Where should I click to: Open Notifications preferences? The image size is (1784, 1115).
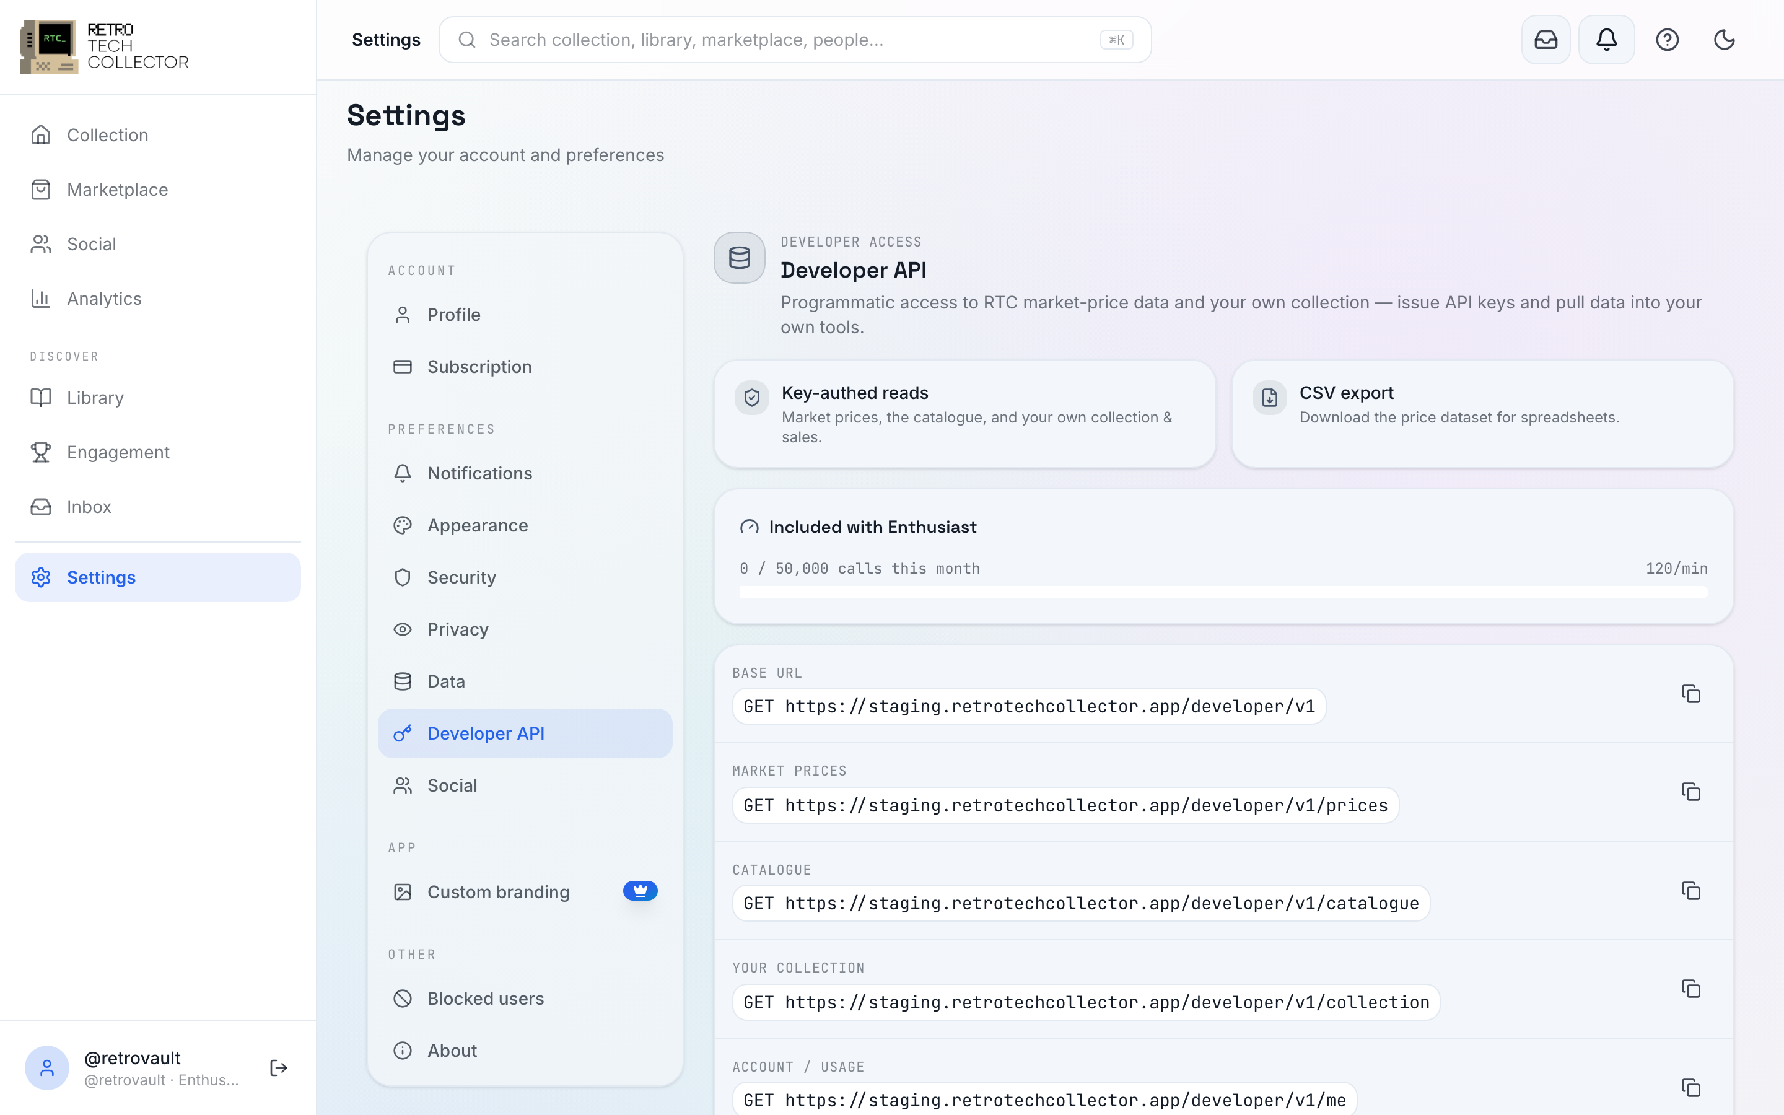[525, 473]
